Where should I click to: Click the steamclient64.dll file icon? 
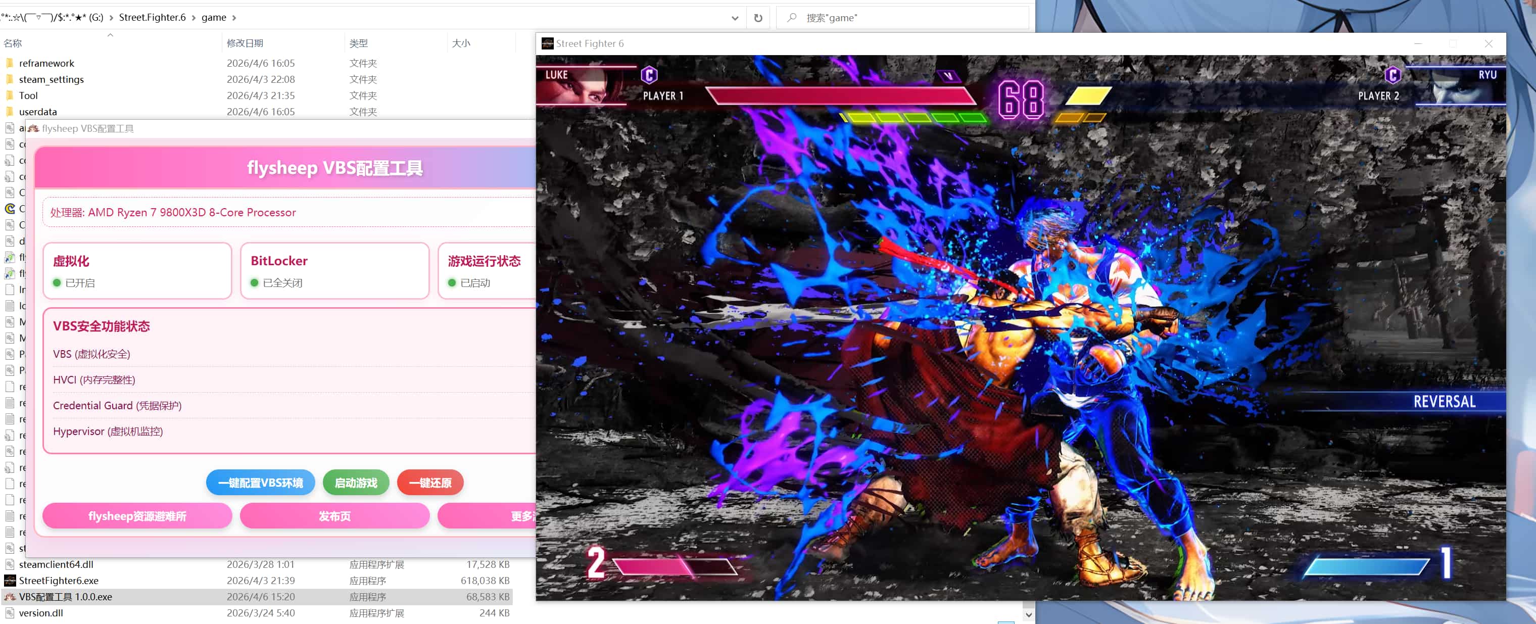tap(10, 564)
